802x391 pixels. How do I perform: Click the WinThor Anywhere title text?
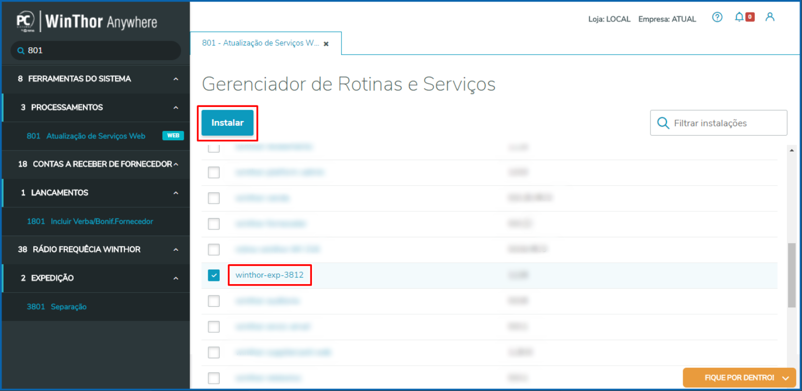pos(101,22)
